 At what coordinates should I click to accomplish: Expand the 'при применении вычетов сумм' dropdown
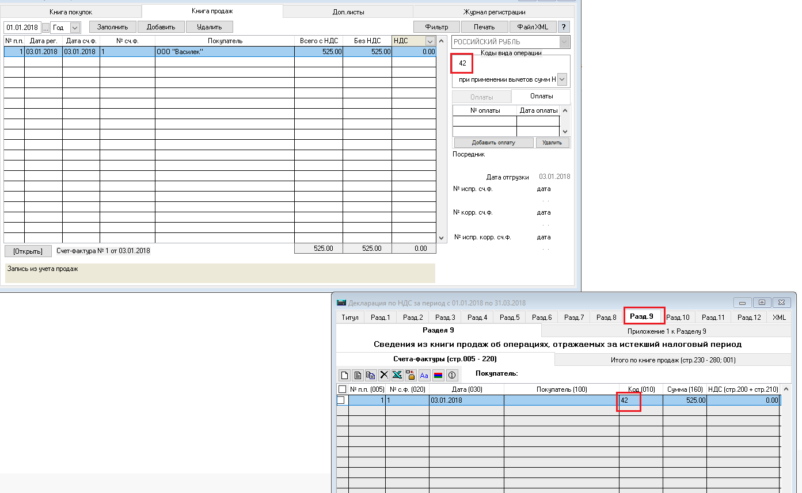pos(562,79)
